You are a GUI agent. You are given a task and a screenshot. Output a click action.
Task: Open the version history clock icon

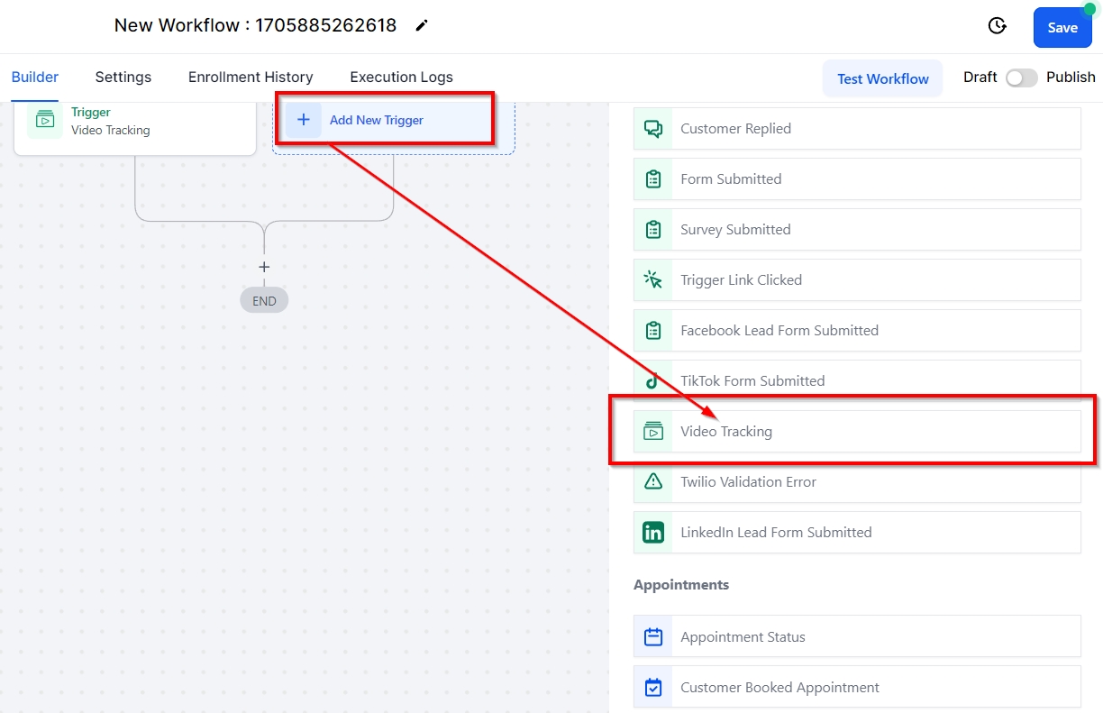coord(997,26)
